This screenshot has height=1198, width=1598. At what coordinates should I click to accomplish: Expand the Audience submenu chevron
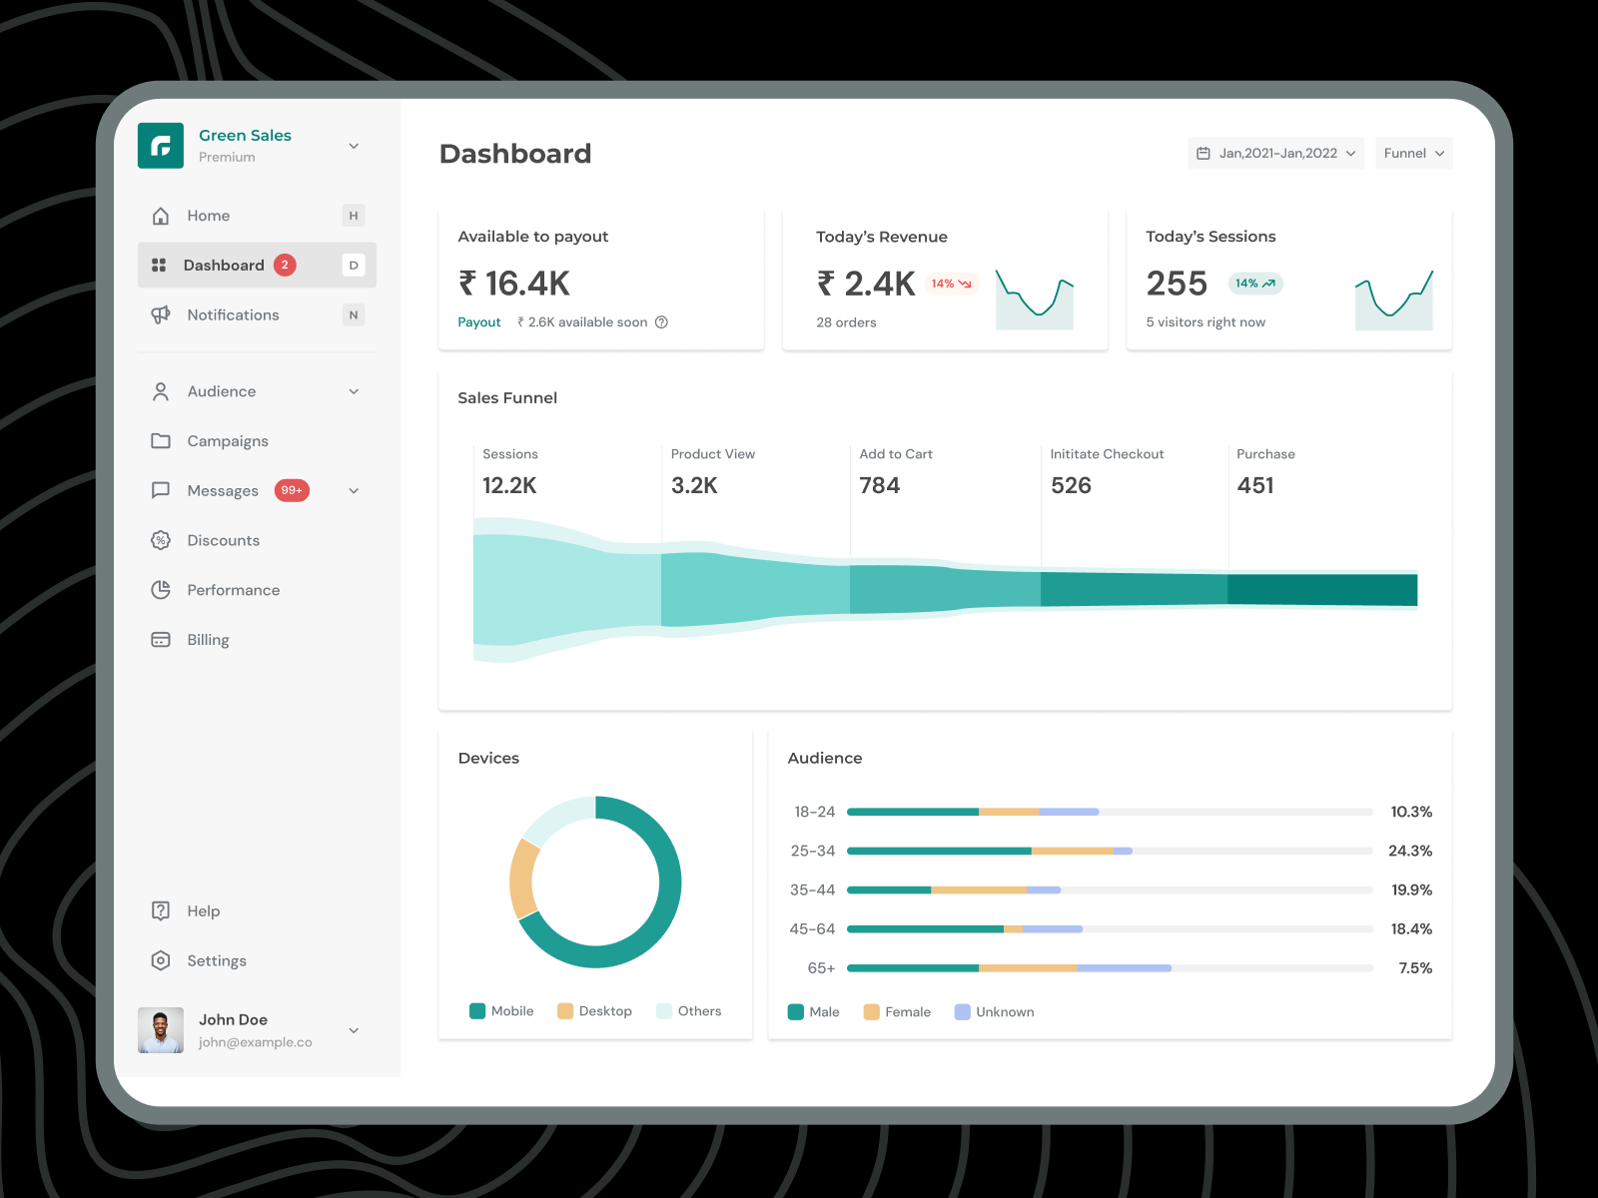coord(354,391)
